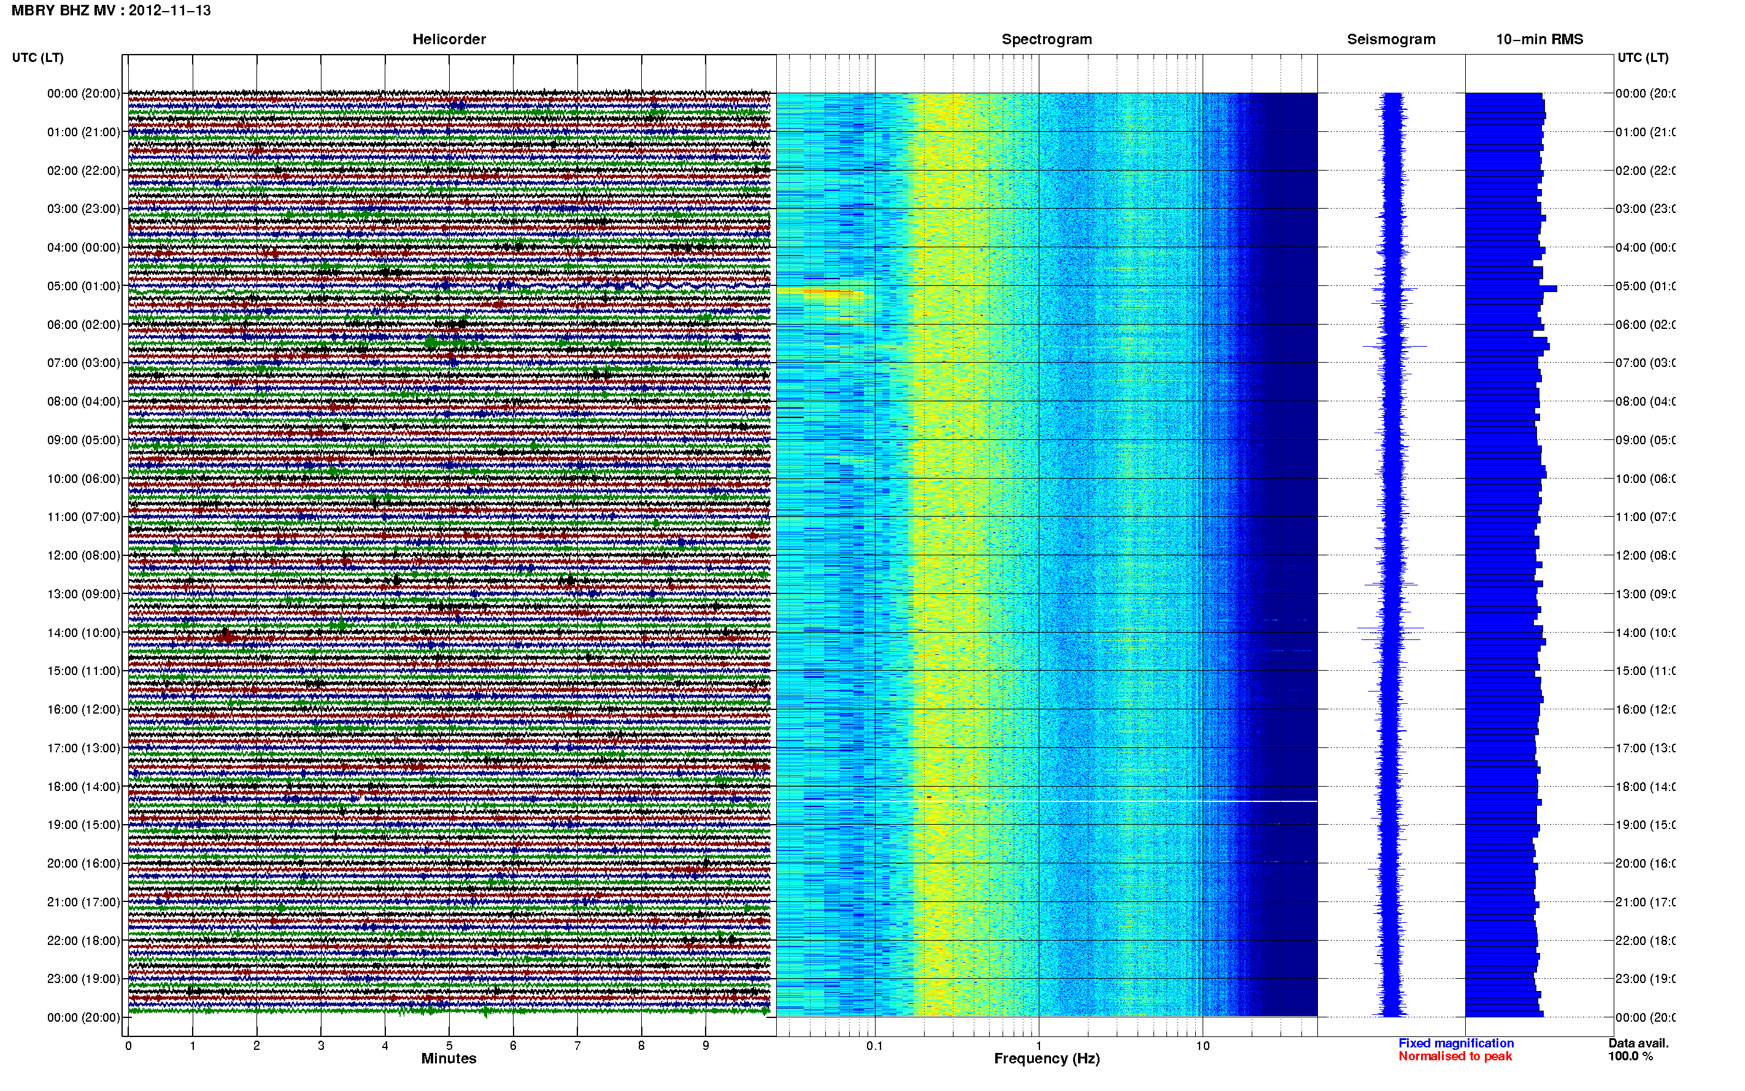Click the "Minutes" axis title under helicorder
This screenshot has width=1745, height=1091.
[449, 1058]
